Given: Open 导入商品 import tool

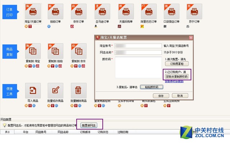Looking at the screenshot, I should (33, 90).
